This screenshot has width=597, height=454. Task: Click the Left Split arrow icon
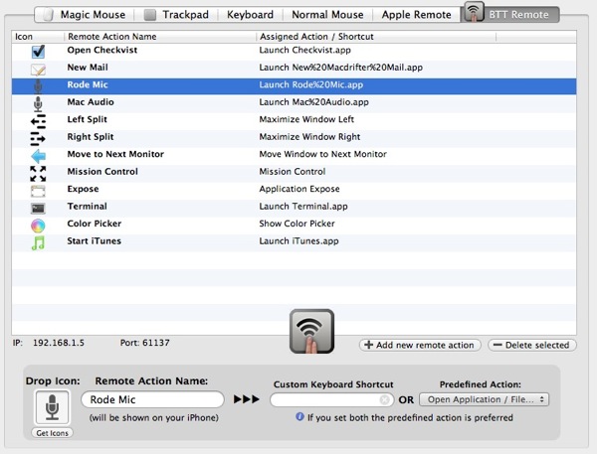[x=38, y=121]
